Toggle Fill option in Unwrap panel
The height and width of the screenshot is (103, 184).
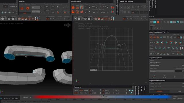(53, 12)
